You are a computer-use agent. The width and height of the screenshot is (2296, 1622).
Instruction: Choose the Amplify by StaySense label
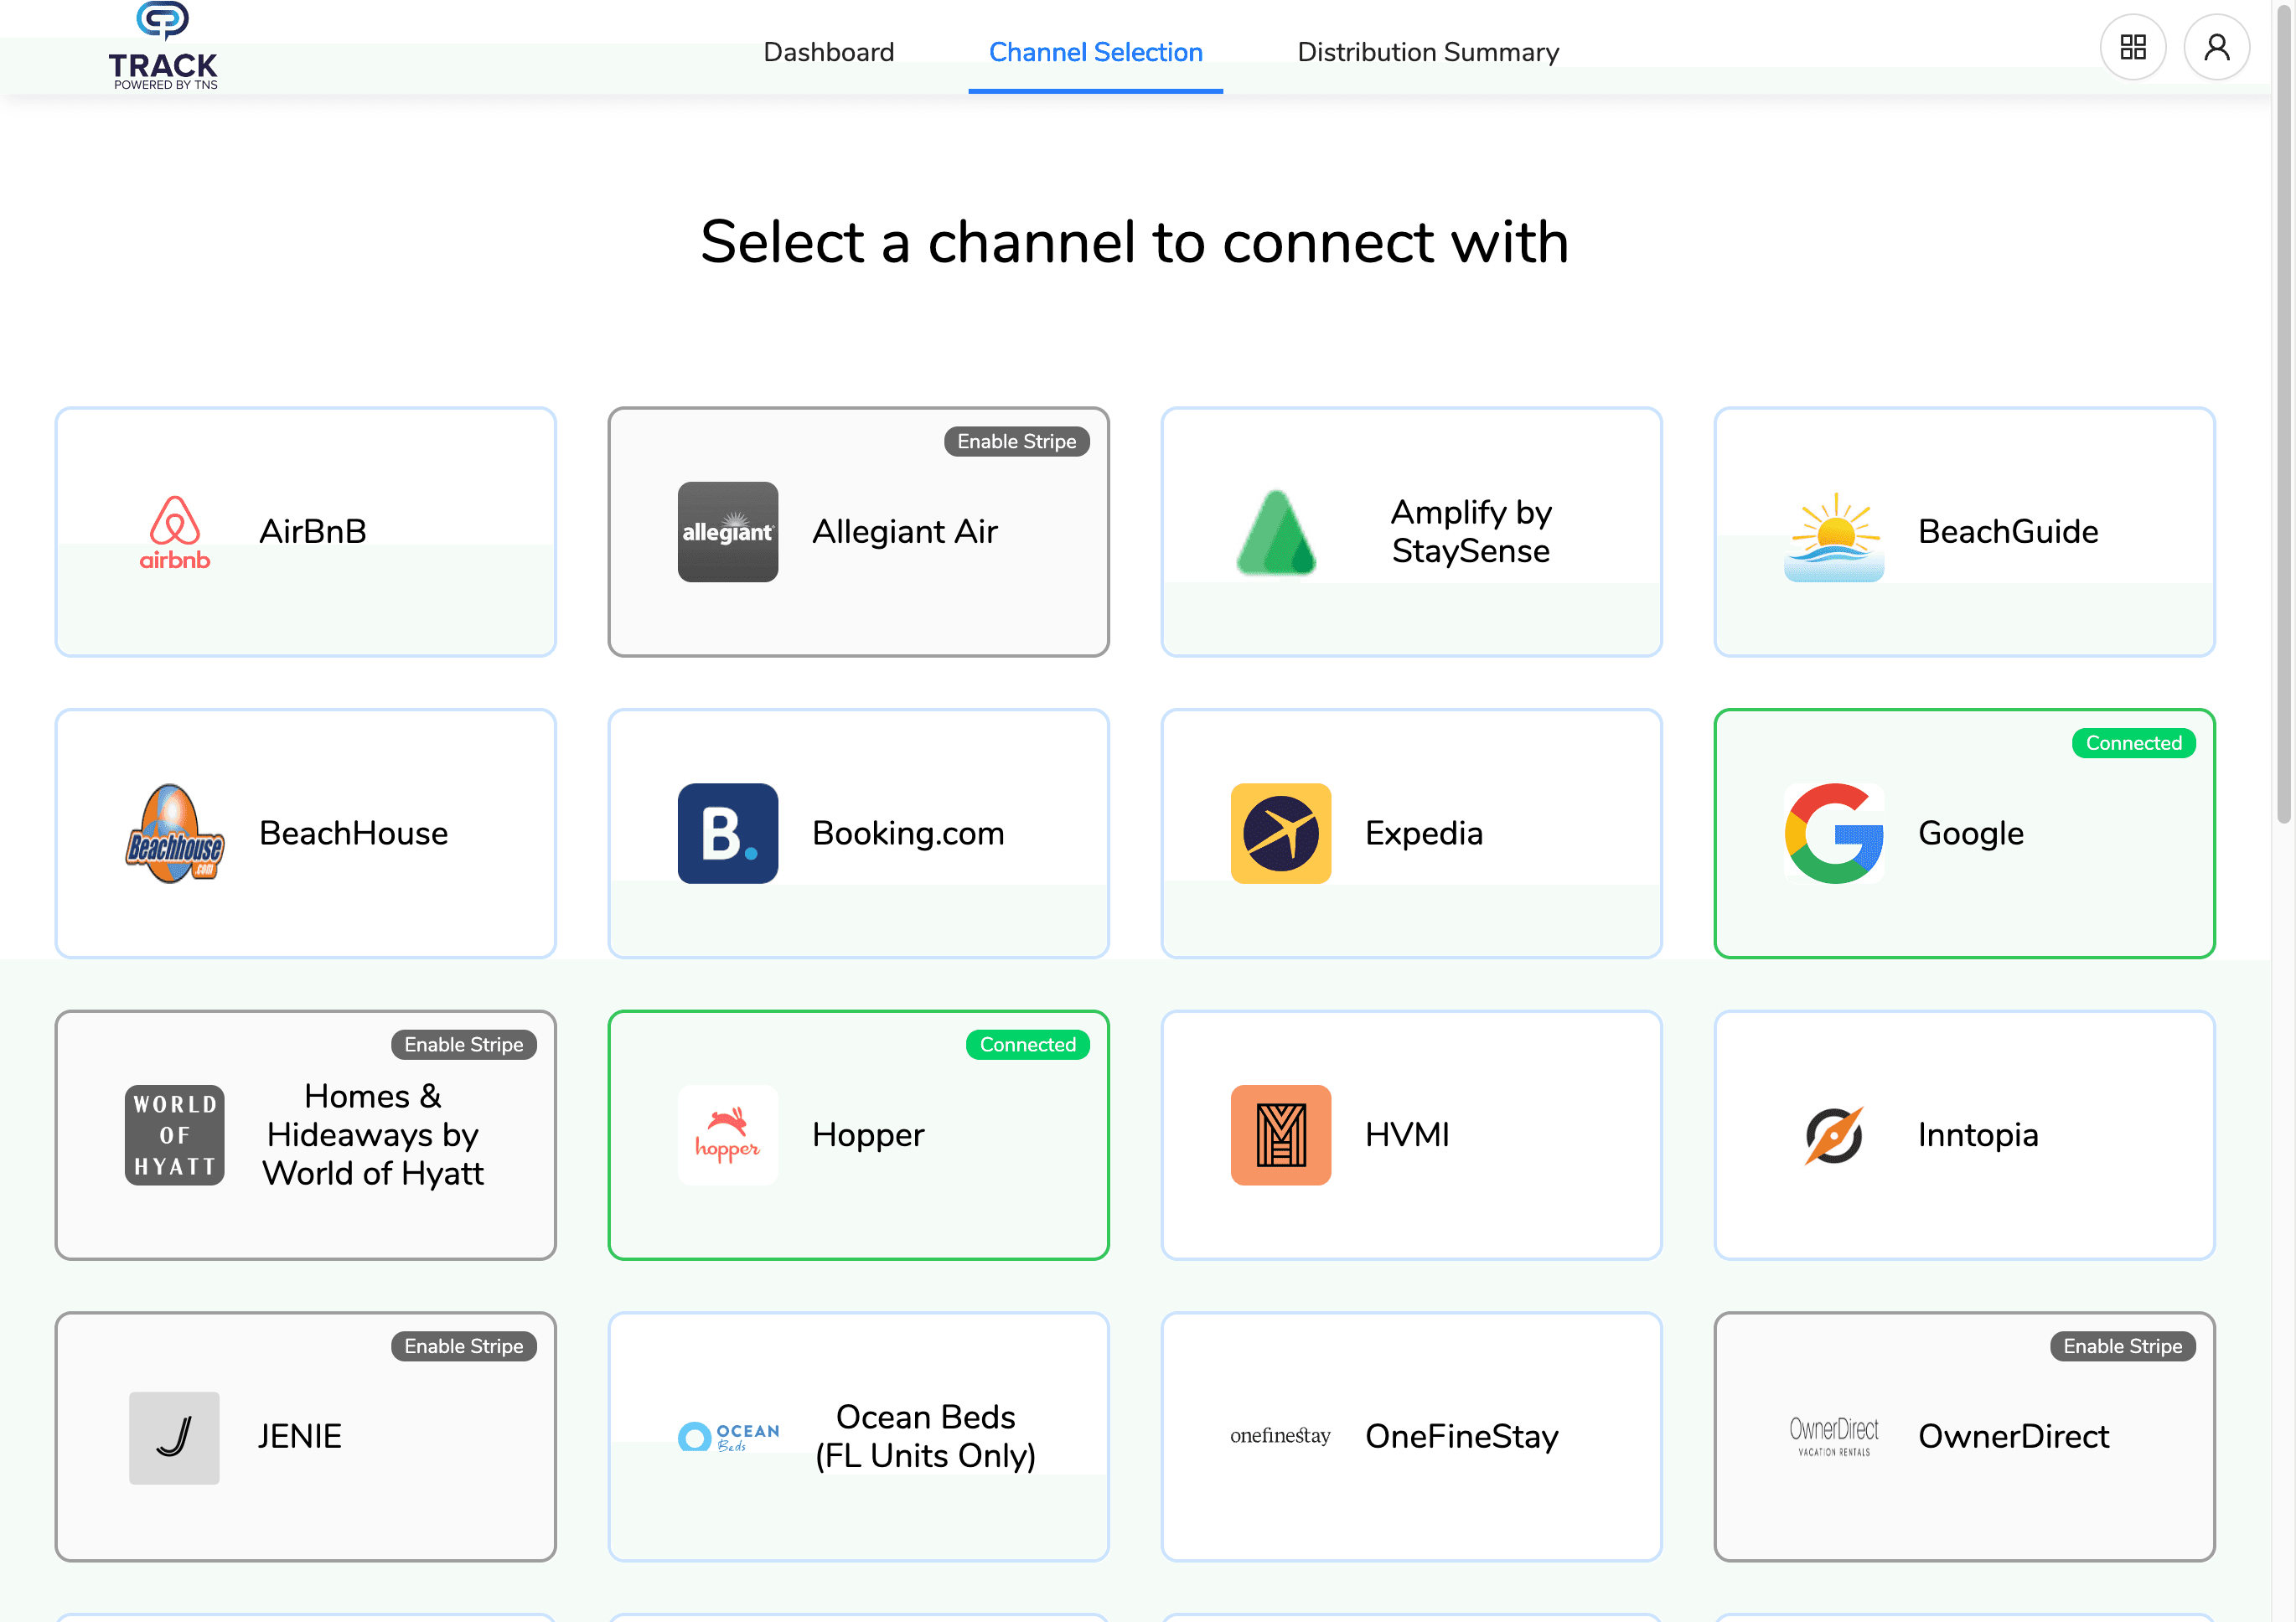tap(1471, 532)
